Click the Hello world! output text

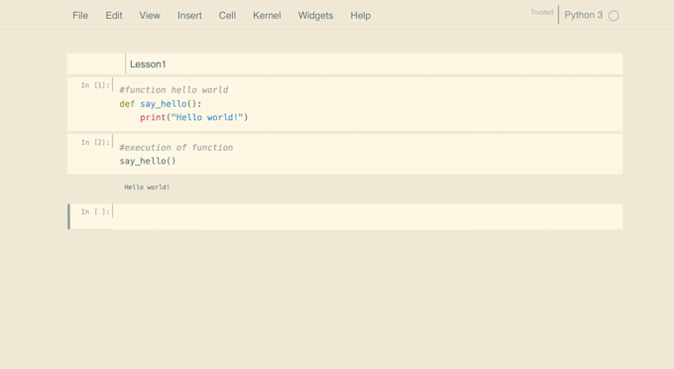(147, 187)
